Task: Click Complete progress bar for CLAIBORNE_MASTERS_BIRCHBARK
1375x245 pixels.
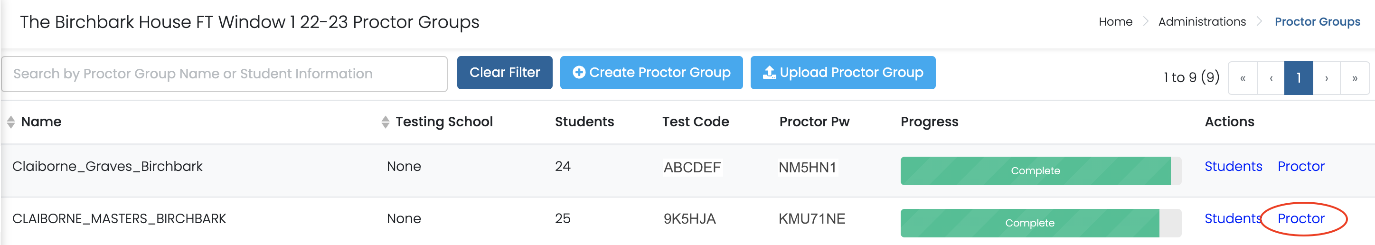Action: coord(1030,223)
